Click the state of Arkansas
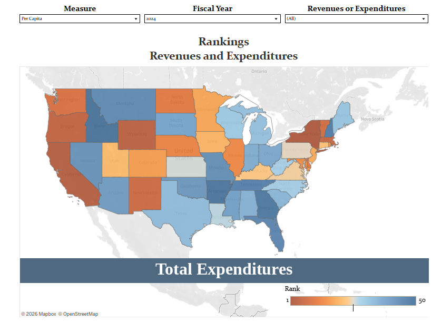 [218, 191]
